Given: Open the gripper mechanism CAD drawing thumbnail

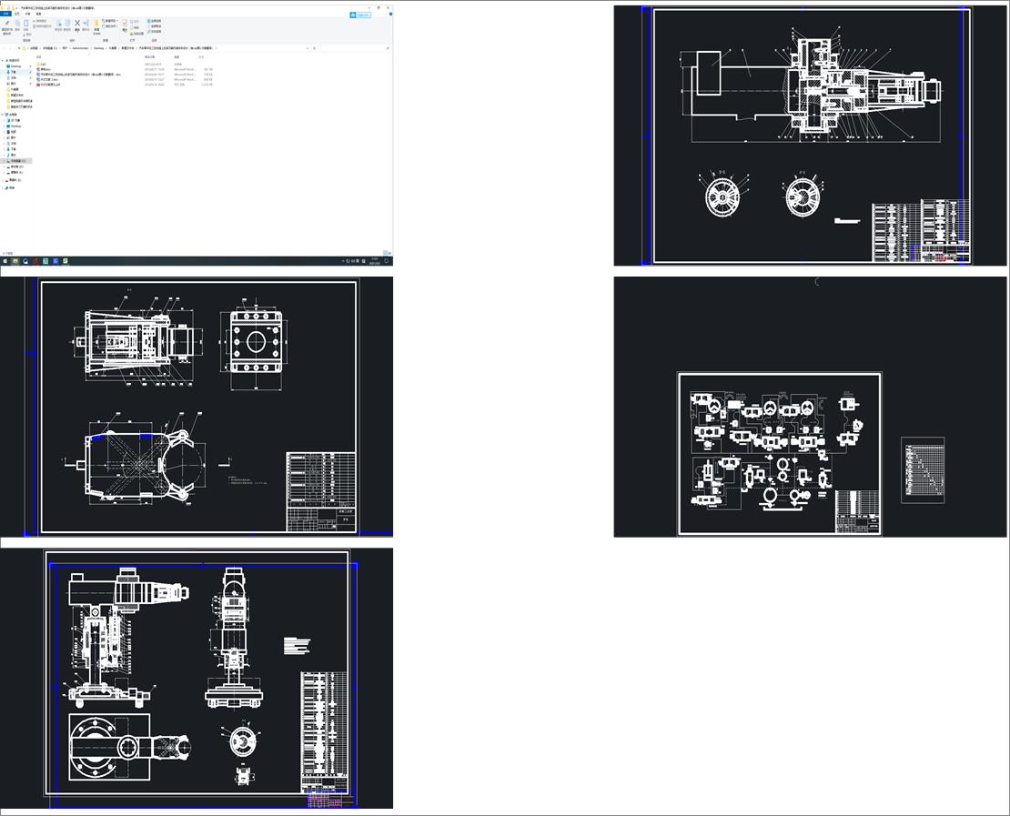Looking at the screenshot, I should click(197, 407).
